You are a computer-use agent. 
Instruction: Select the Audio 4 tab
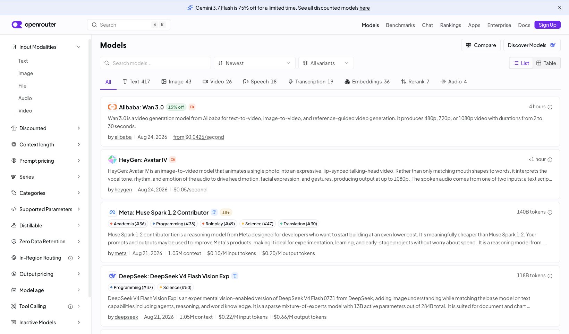tap(454, 82)
